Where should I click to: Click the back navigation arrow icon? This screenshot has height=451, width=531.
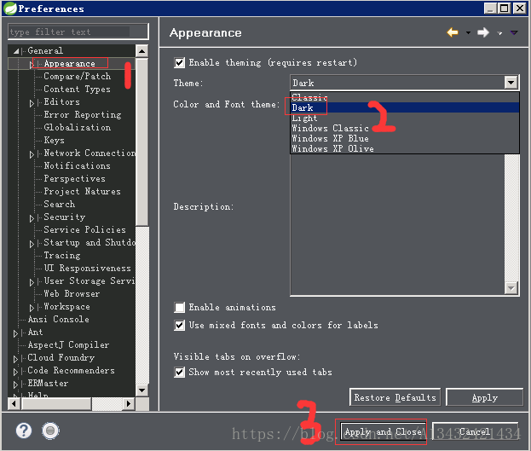[453, 33]
